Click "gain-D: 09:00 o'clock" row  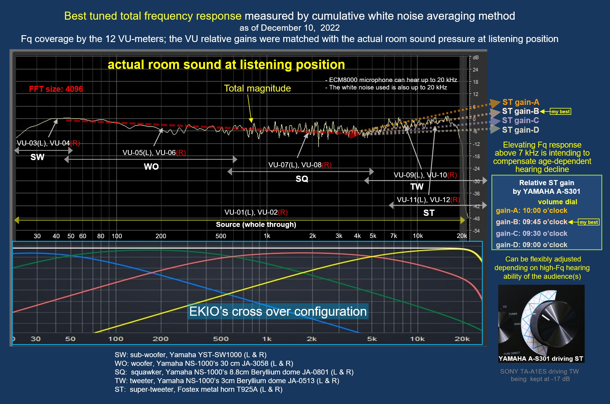[x=531, y=245]
